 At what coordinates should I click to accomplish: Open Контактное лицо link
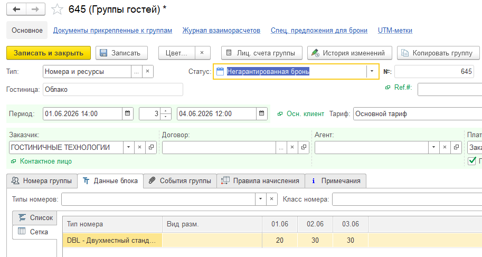pos(46,161)
